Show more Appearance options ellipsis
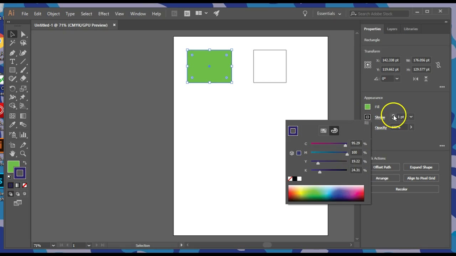The width and height of the screenshot is (456, 256). [442, 146]
